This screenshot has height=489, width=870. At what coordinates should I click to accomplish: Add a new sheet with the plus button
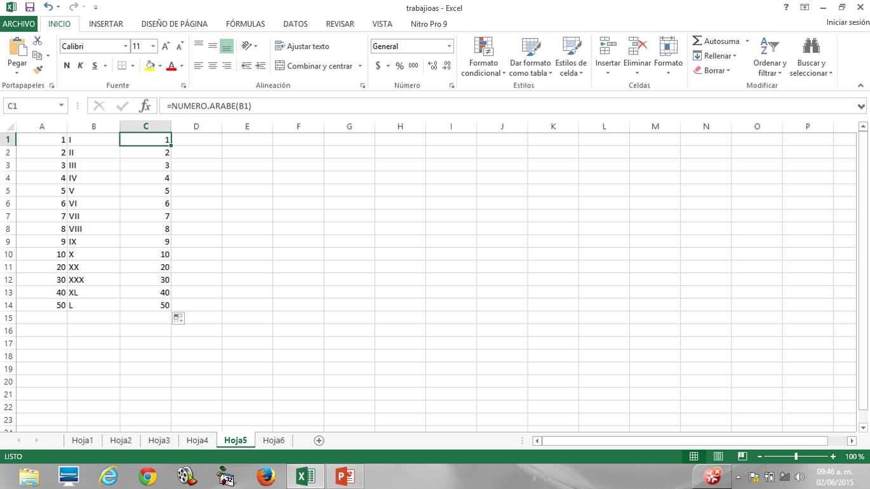click(320, 439)
